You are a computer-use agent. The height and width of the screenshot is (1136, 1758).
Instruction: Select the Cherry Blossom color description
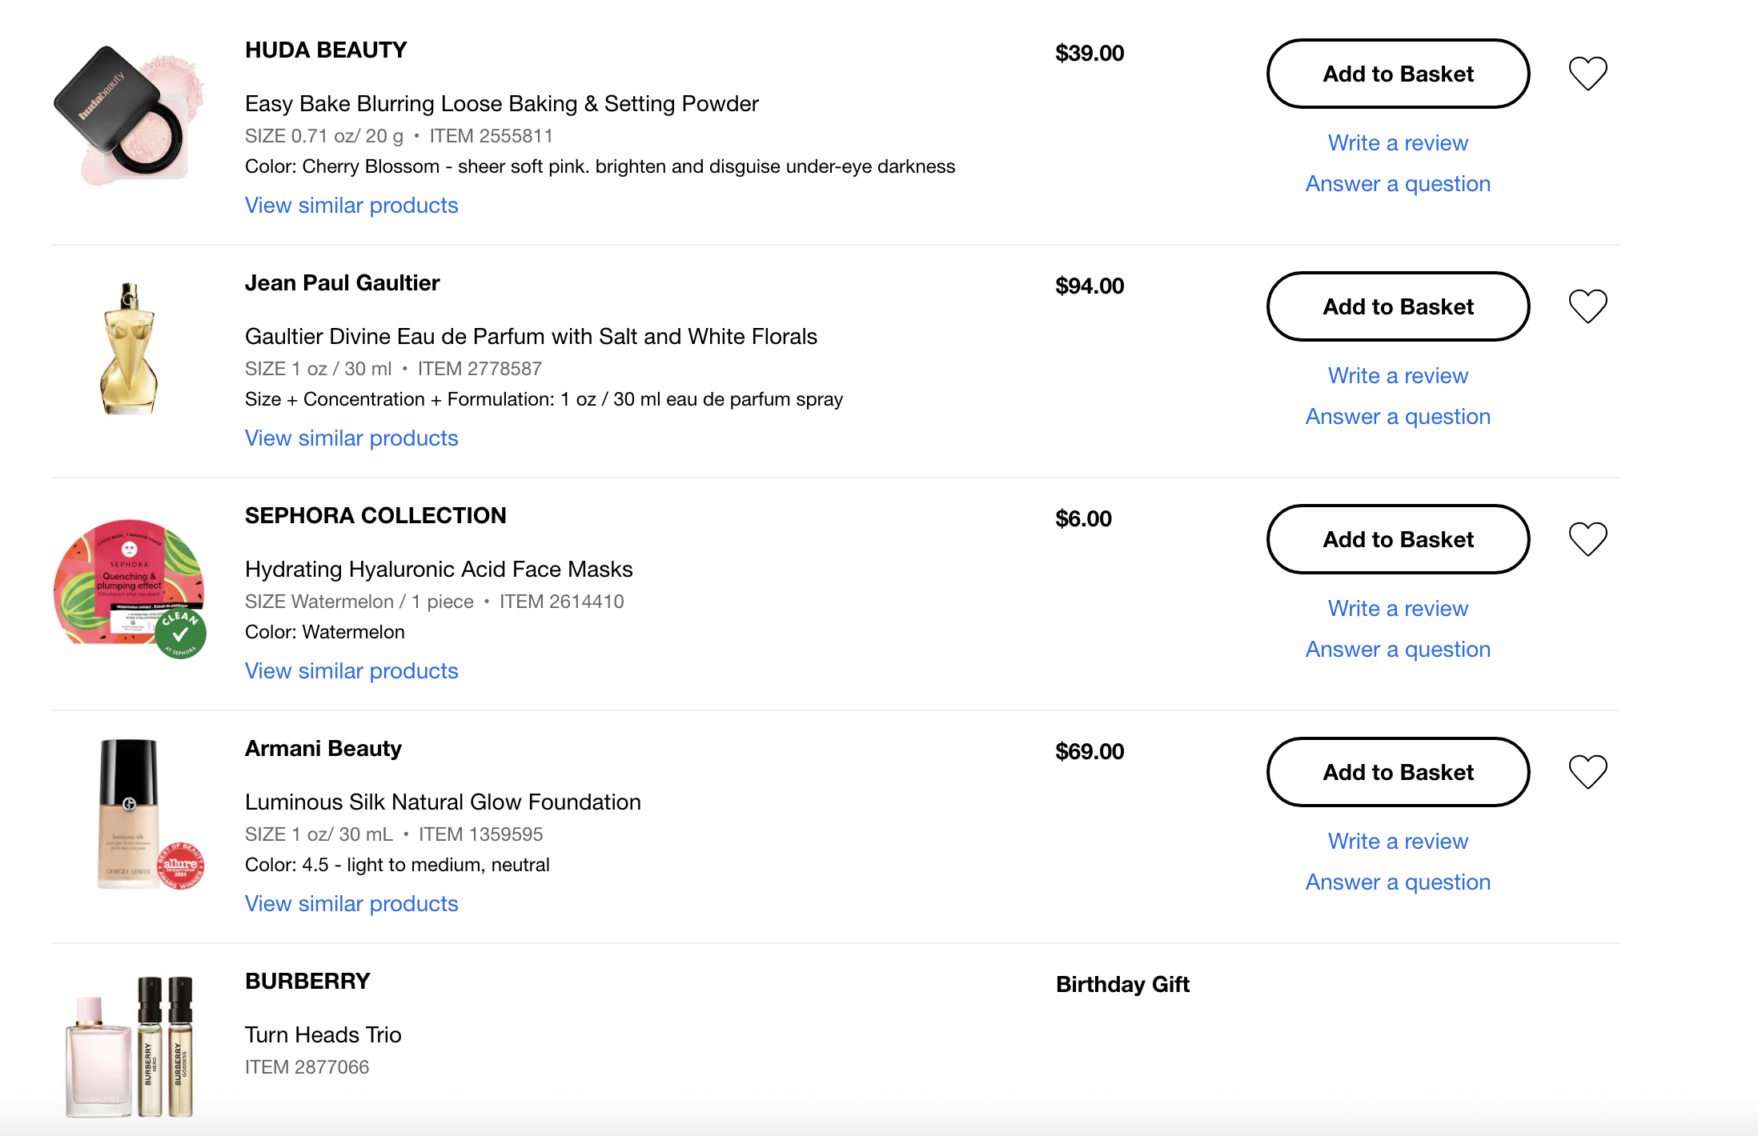pos(600,167)
